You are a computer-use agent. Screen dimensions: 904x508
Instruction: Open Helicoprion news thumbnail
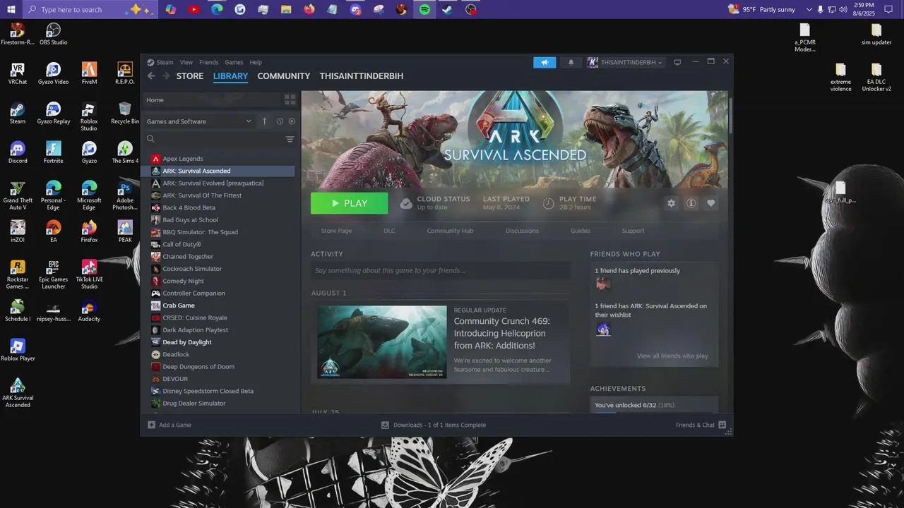pos(382,342)
